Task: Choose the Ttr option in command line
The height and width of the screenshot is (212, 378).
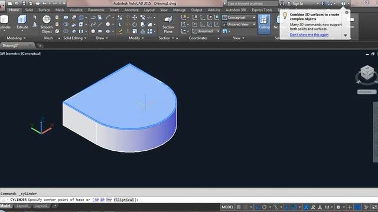Action: 109,200
